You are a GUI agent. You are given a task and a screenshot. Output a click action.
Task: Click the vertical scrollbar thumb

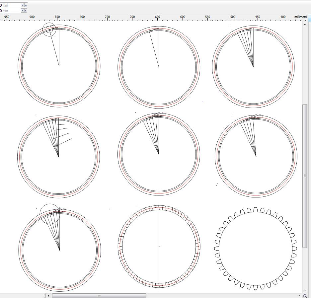point(305,176)
